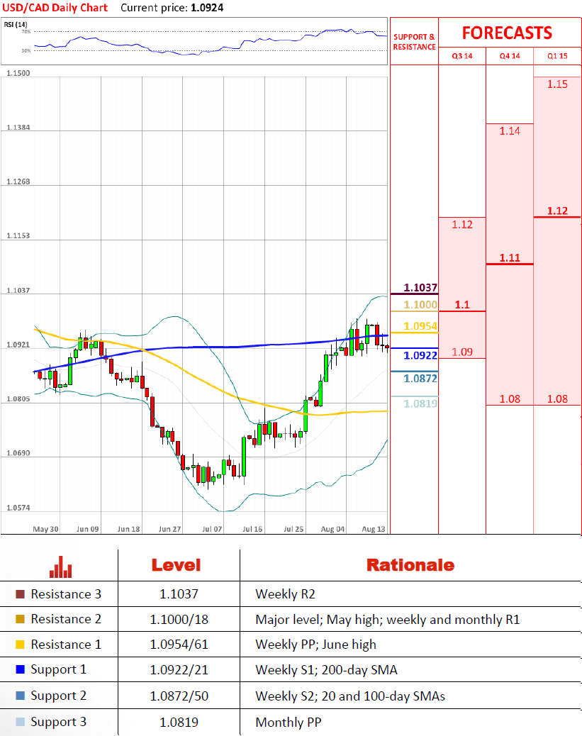Click the Resistance 2 tan square marker
582x736 pixels.
coord(20,620)
